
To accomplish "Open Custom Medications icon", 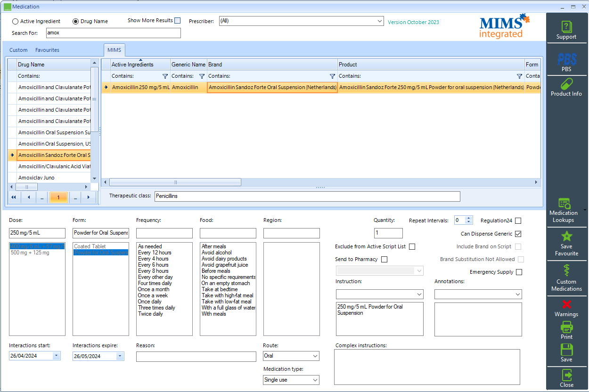I will coord(566,271).
